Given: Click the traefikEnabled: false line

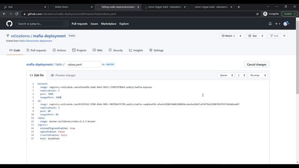Looking at the screenshot, I should [x=54, y=135].
